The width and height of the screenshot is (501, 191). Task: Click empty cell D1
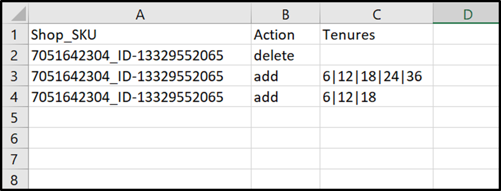pyautogui.click(x=466, y=35)
